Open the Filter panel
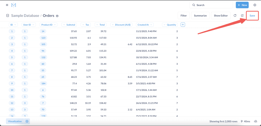Screen dimensions: 261x126 click(184, 16)
